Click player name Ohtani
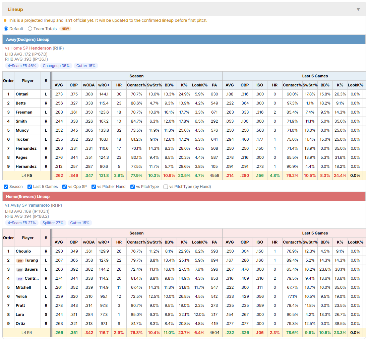Screen dimensions: 368x341 pos(22,94)
